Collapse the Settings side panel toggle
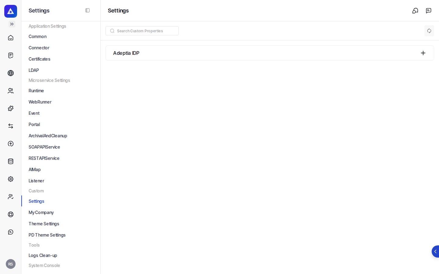This screenshot has width=439, height=274. (87, 10)
